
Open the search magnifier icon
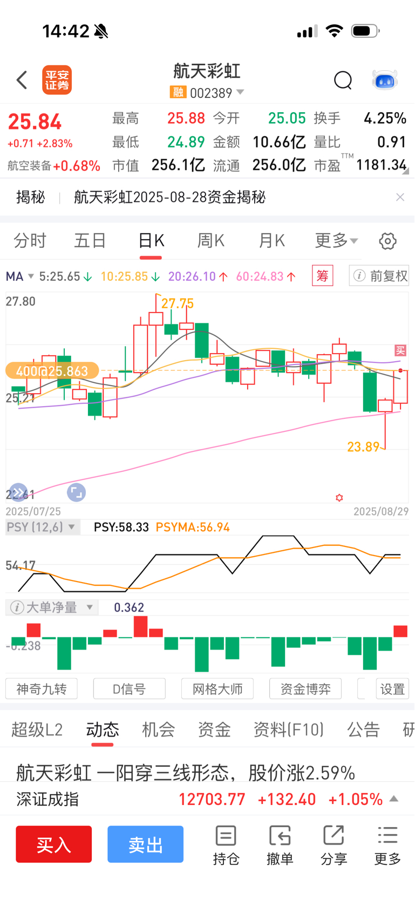343,80
